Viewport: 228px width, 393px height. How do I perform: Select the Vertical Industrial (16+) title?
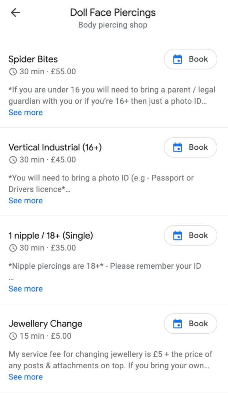click(x=55, y=147)
